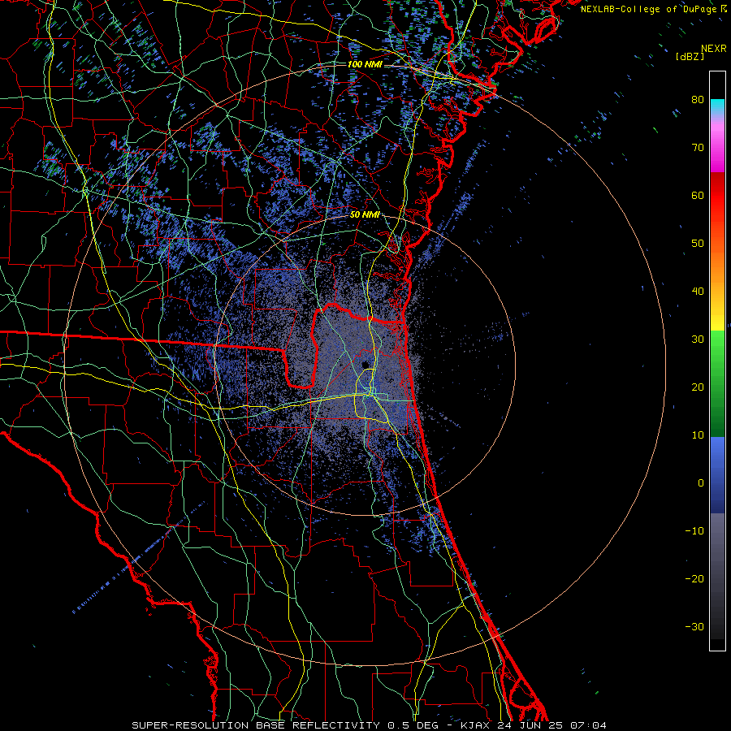Click the 70 dBZ scale value
Image resolution: width=731 pixels, height=731 pixels.
coord(698,147)
